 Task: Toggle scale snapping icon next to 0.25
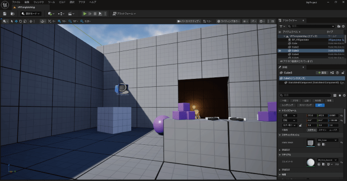click(x=82, y=21)
